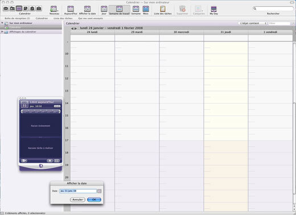Open Qui me sont envoyés favorite

pyautogui.click(x=91, y=18)
